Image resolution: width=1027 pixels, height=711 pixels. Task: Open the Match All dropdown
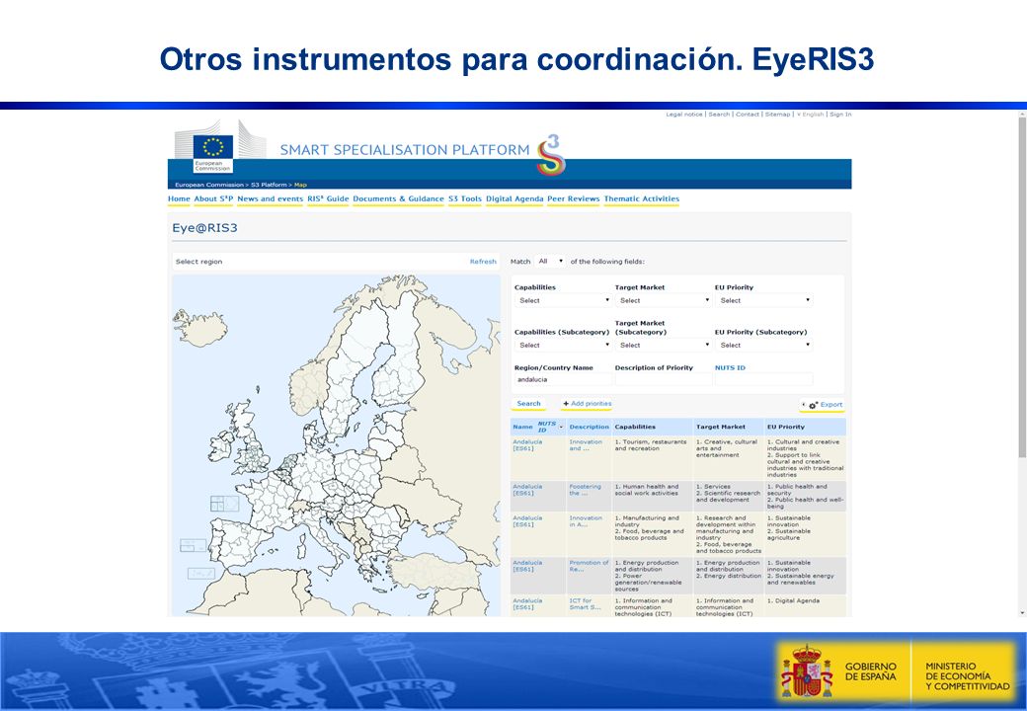point(549,262)
